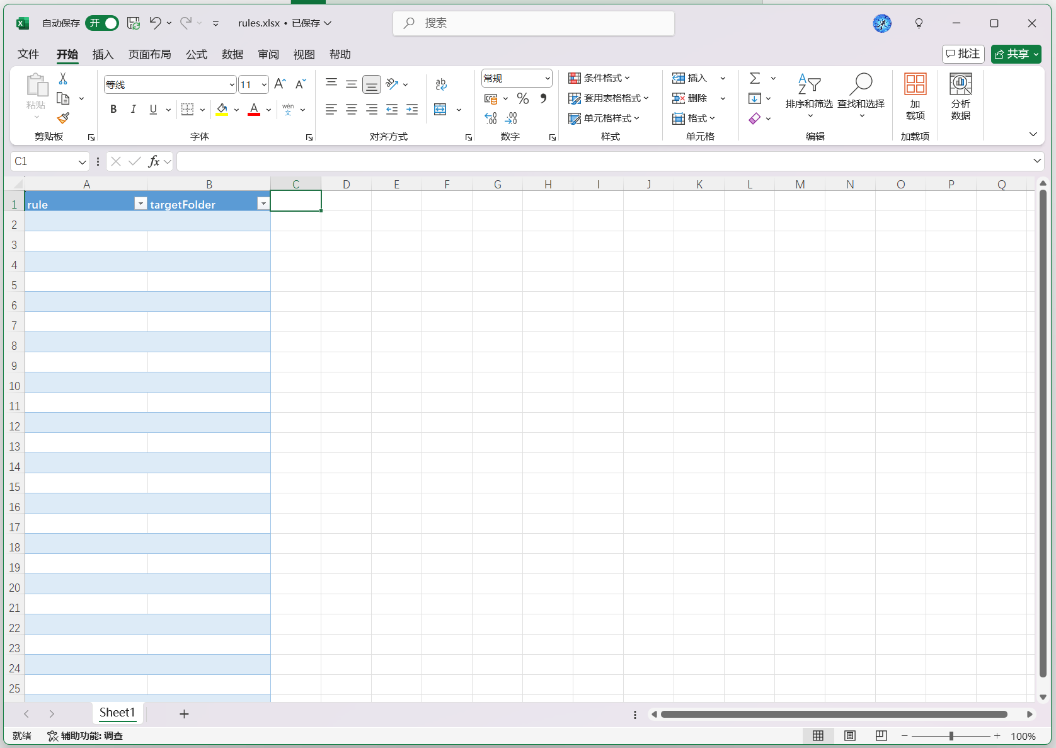
Task: Open the Comments pane button
Action: pos(963,54)
